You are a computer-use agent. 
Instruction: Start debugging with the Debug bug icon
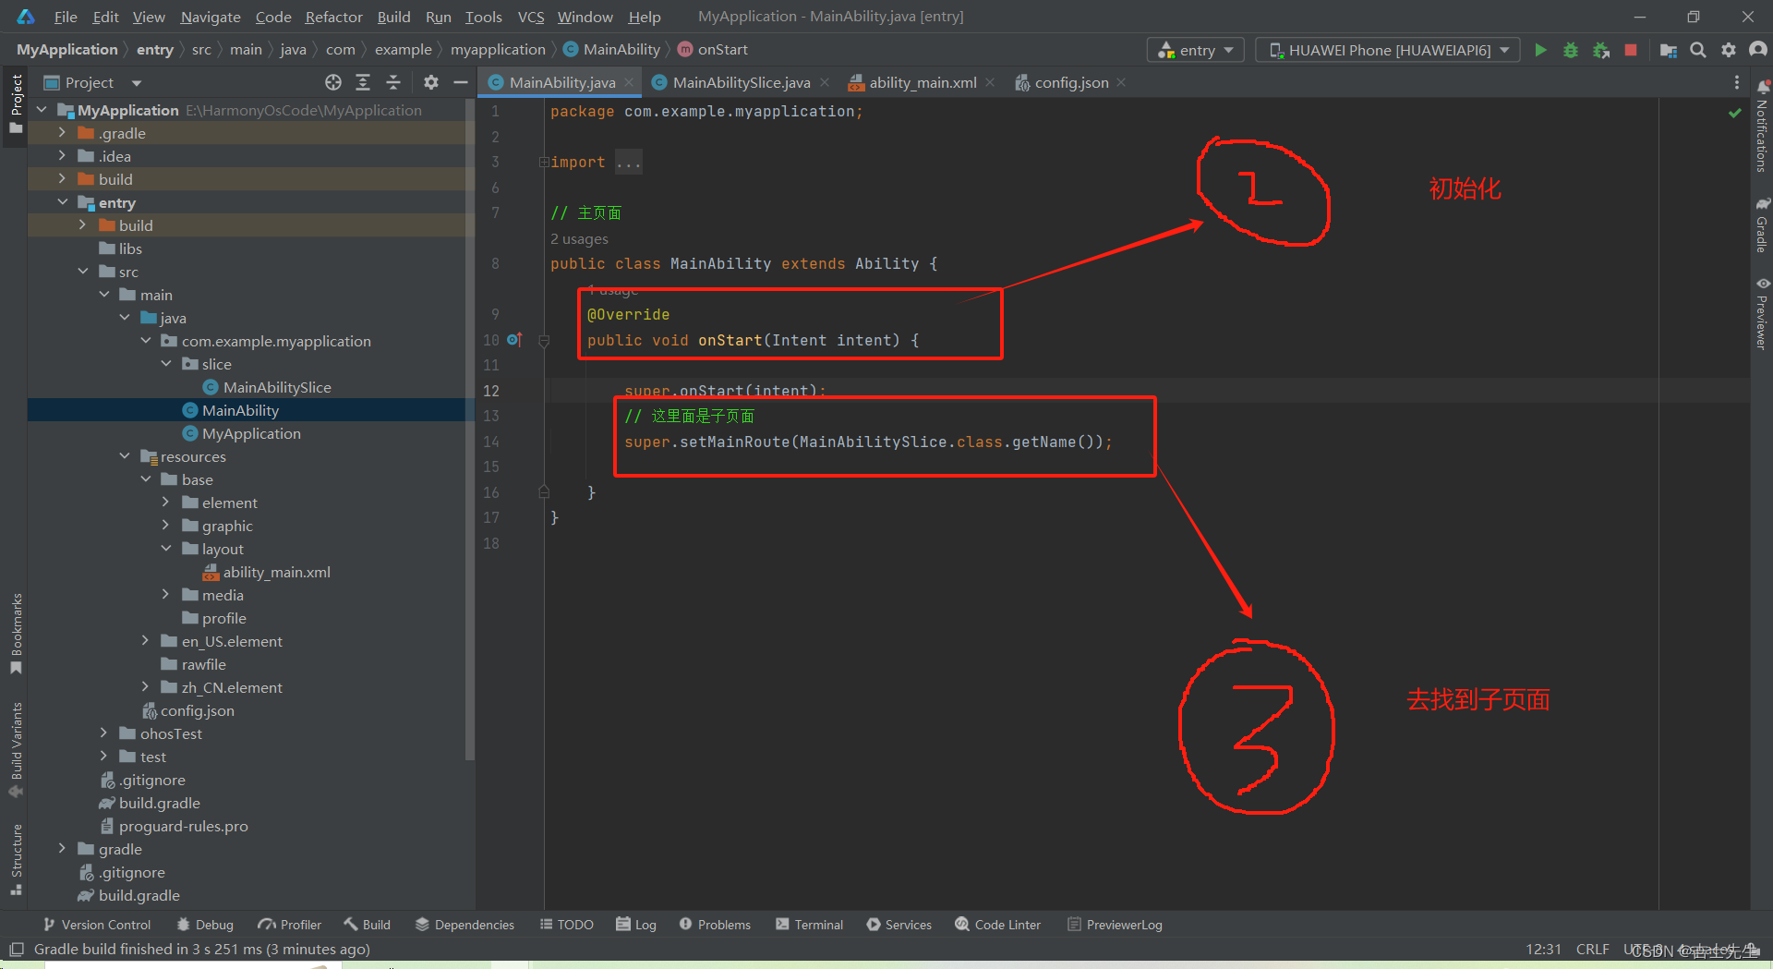coord(1570,50)
